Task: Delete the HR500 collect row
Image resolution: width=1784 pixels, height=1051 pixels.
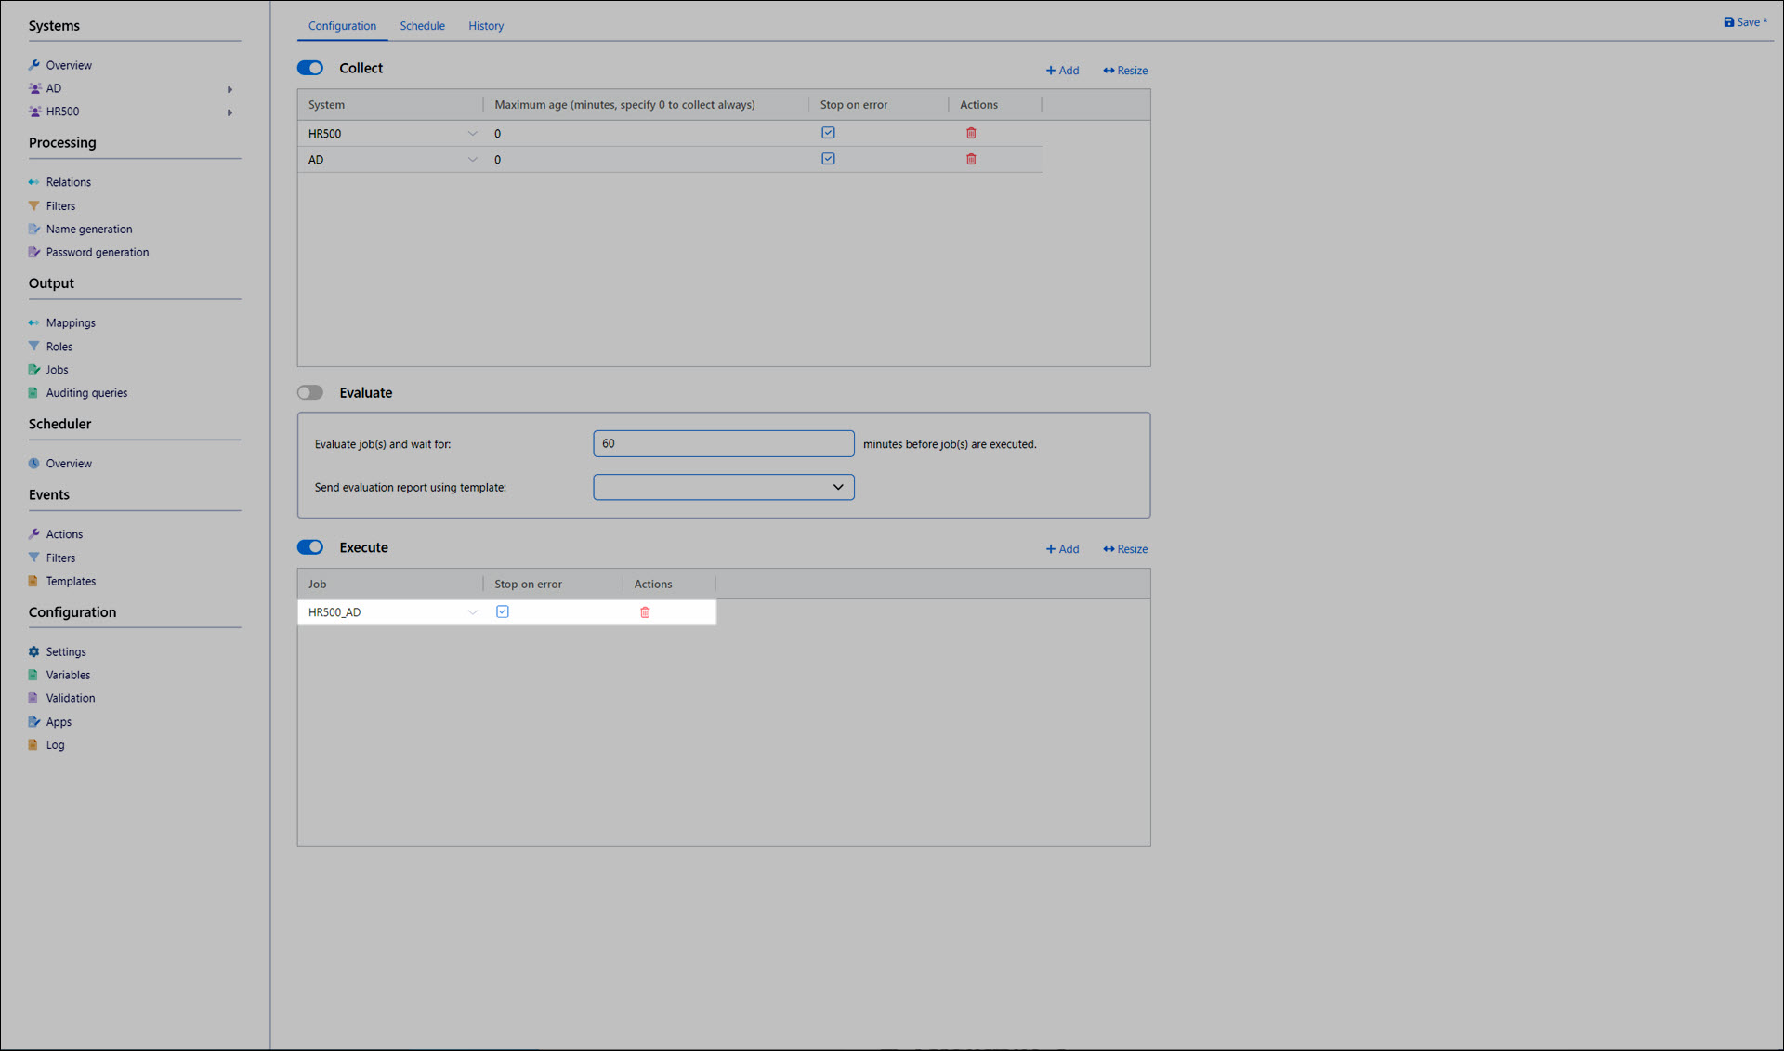Action: (x=971, y=133)
